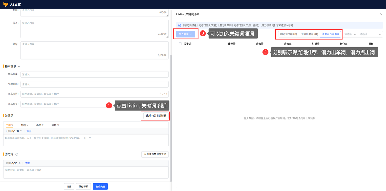The width and height of the screenshot is (386, 191).
Task: Click the fox logo in header
Action: point(5,5)
